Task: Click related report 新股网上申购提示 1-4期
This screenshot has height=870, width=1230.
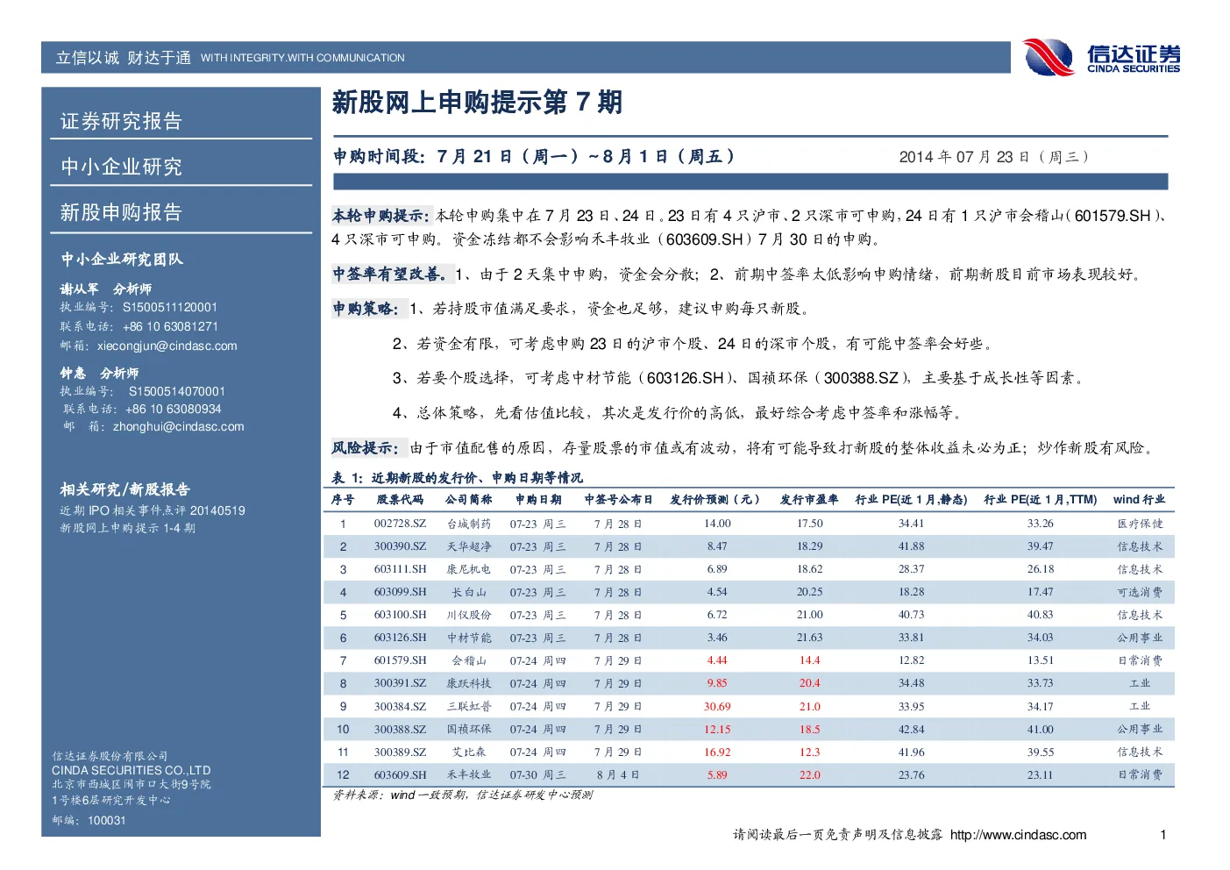Action: [x=127, y=528]
